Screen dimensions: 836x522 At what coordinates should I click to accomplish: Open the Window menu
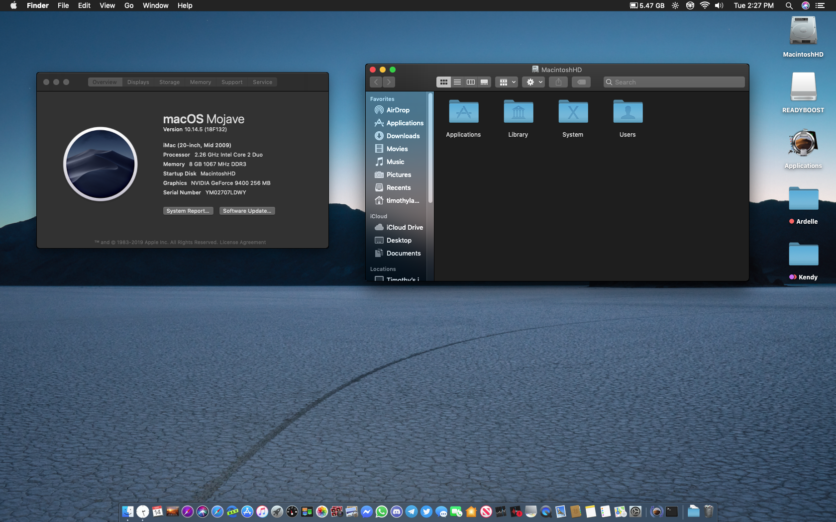[155, 5]
